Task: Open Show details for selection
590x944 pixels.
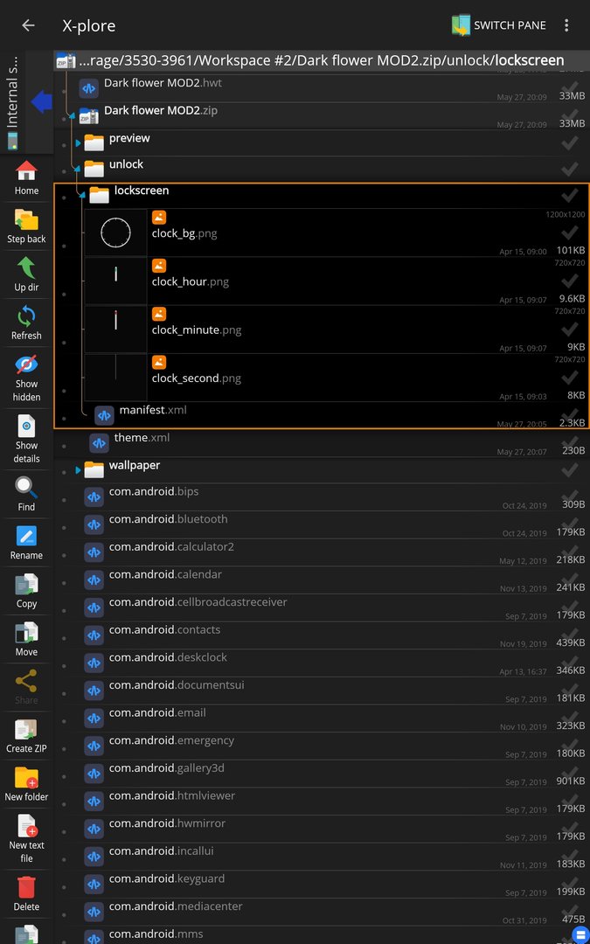Action: [x=26, y=440]
